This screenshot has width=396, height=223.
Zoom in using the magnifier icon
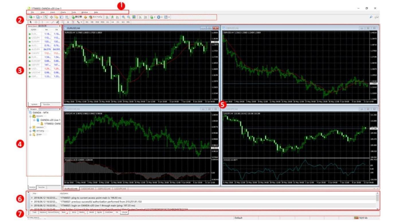[123, 17]
